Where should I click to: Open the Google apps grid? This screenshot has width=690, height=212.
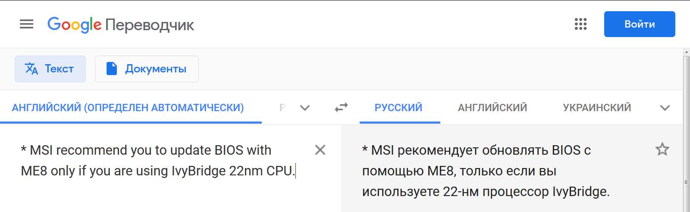pos(580,24)
